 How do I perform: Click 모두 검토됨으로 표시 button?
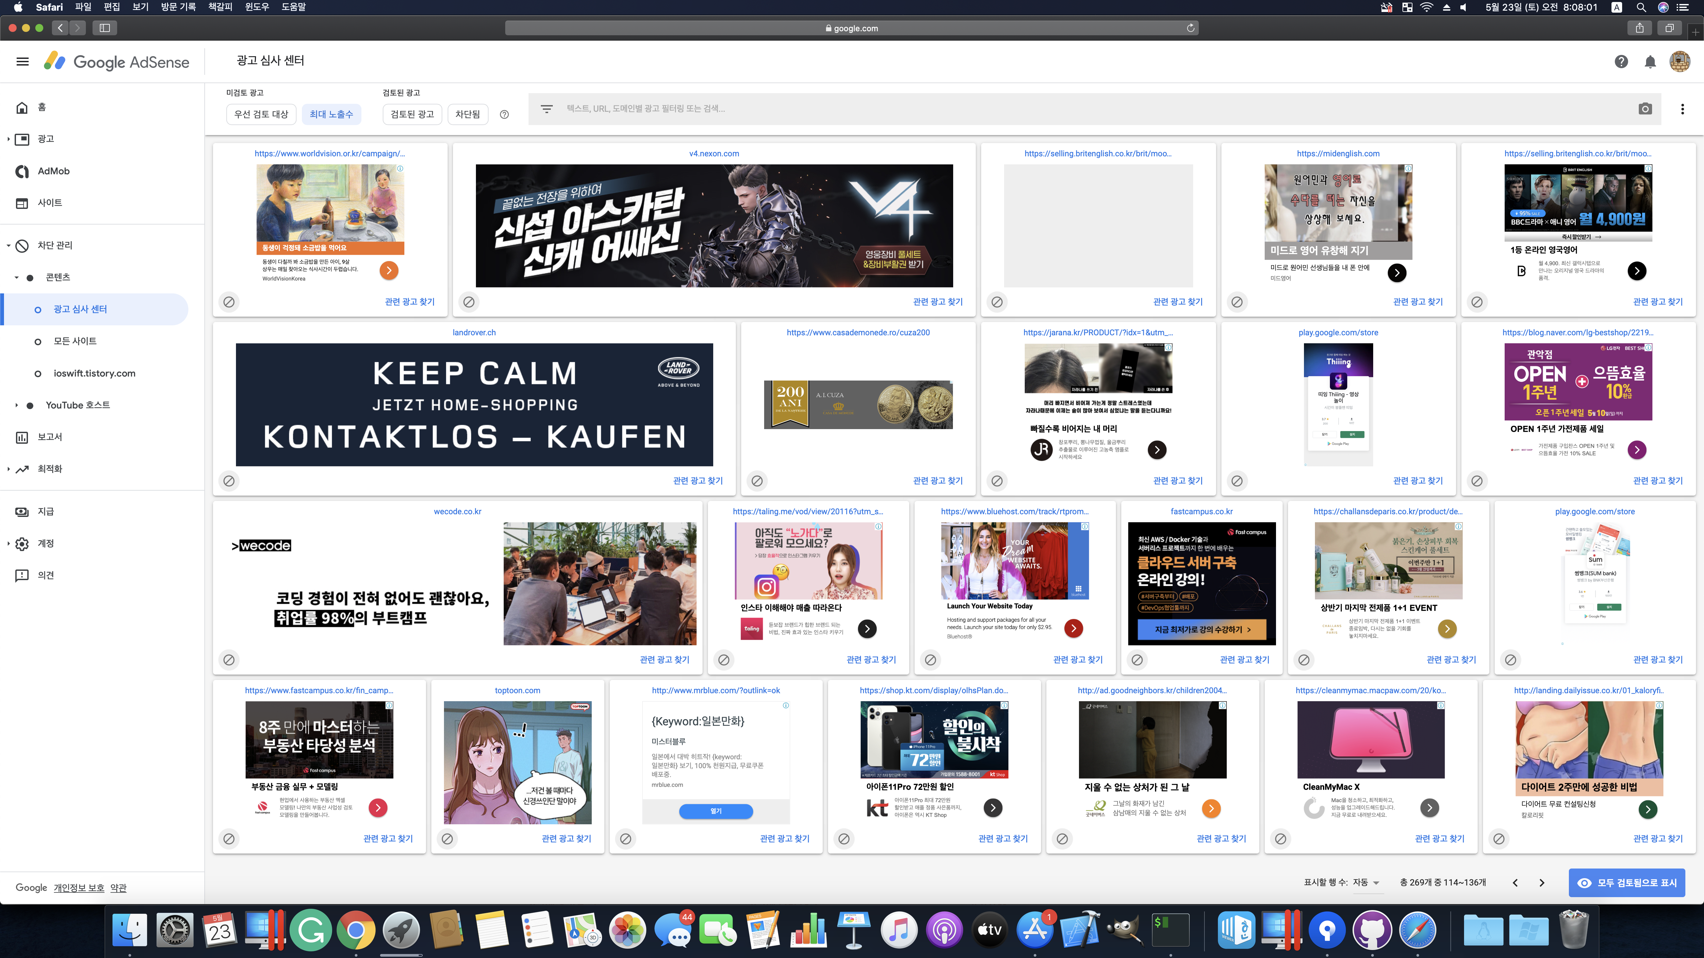coord(1626,882)
